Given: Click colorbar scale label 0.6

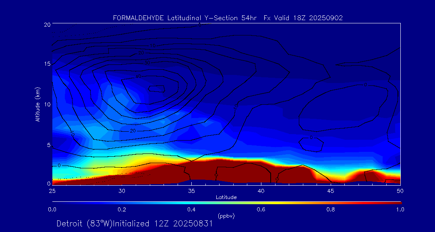Looking at the screenshot, I should 261,209.
